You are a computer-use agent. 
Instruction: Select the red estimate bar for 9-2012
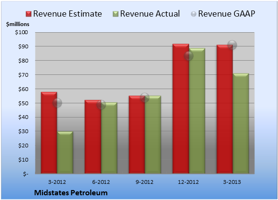[x=137, y=135]
